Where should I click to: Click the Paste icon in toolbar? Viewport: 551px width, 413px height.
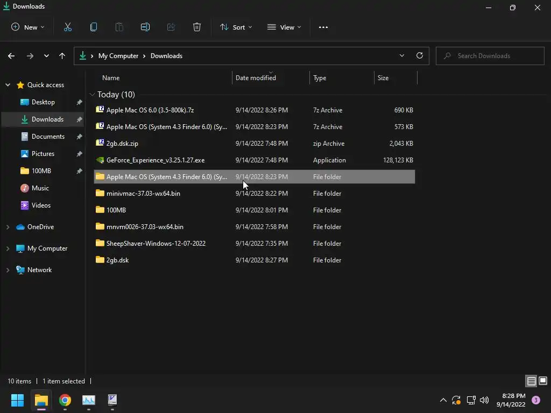click(x=119, y=27)
